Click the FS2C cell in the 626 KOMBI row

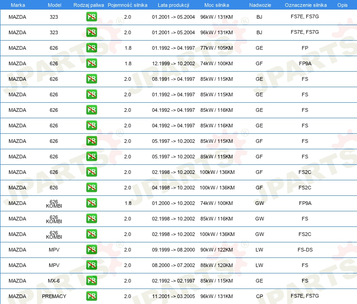point(305,234)
